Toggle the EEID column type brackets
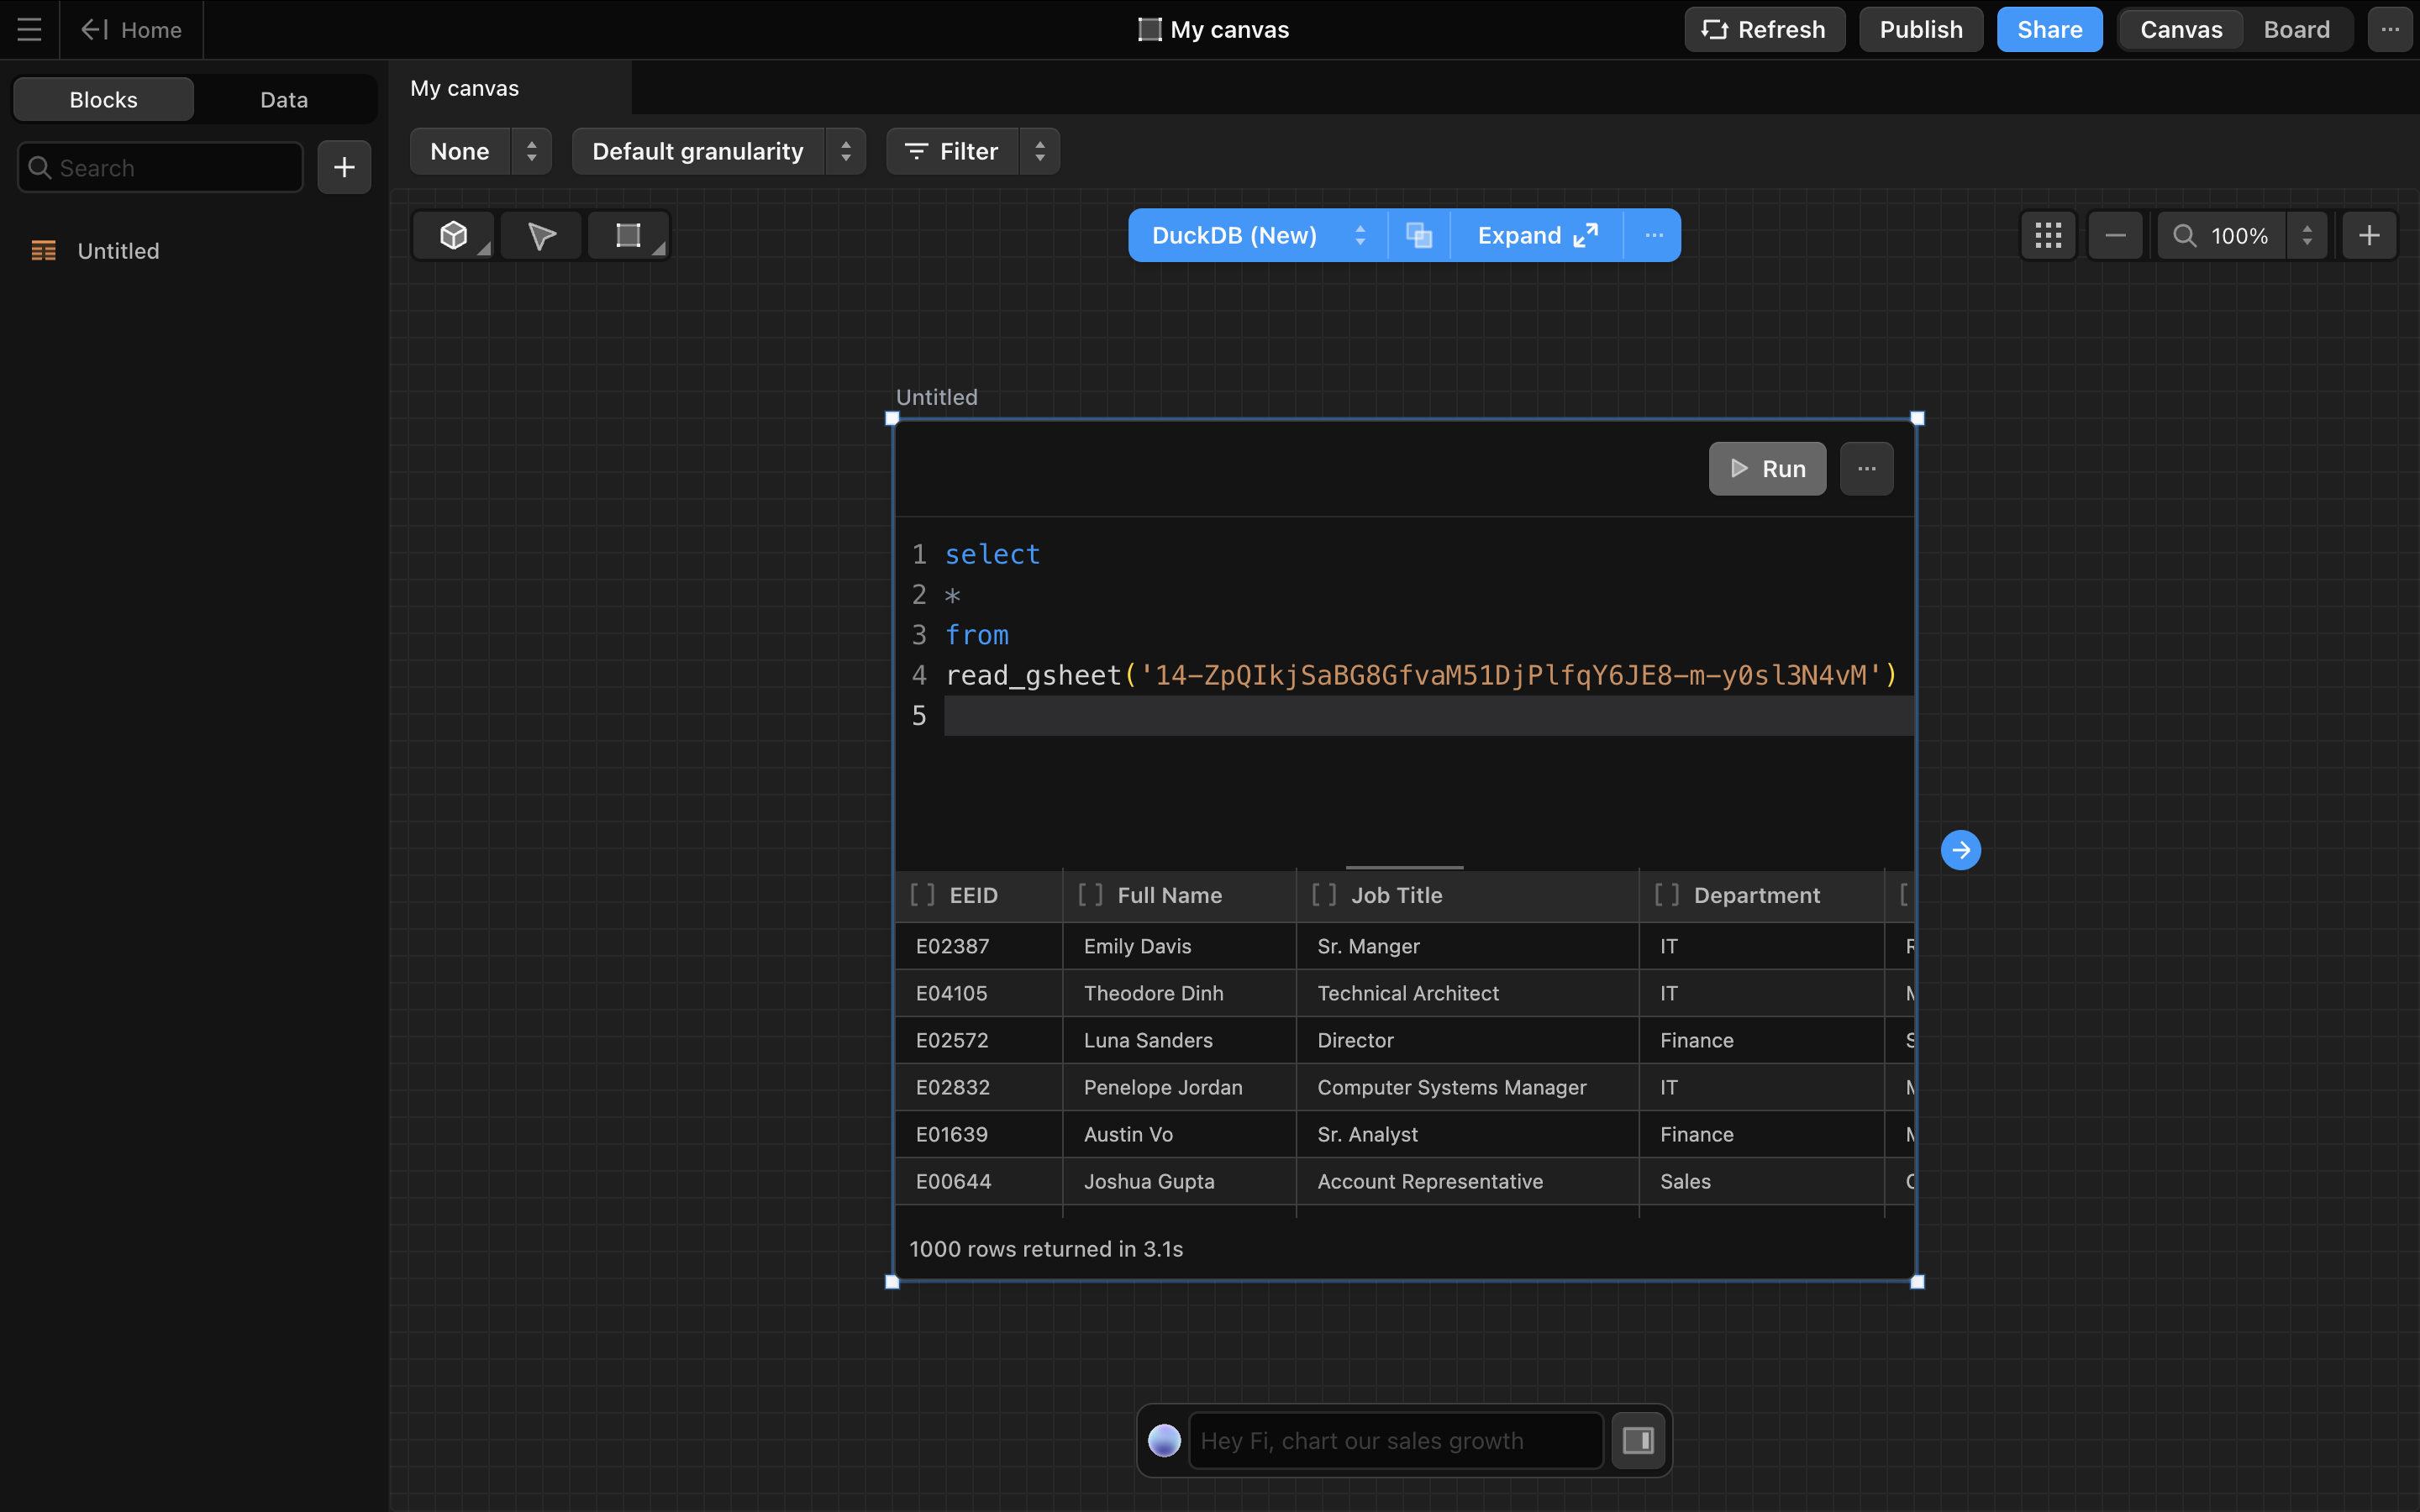Image resolution: width=2420 pixels, height=1512 pixels. (x=922, y=895)
